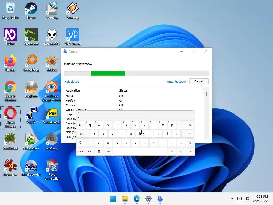The height and width of the screenshot is (205, 273).
Task: Select the Steam desktop shortcut
Action: click(31, 11)
